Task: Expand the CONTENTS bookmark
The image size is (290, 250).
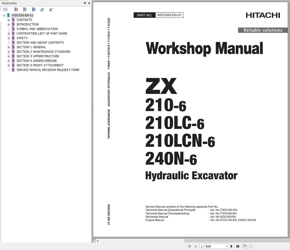Action: [x=9, y=20]
